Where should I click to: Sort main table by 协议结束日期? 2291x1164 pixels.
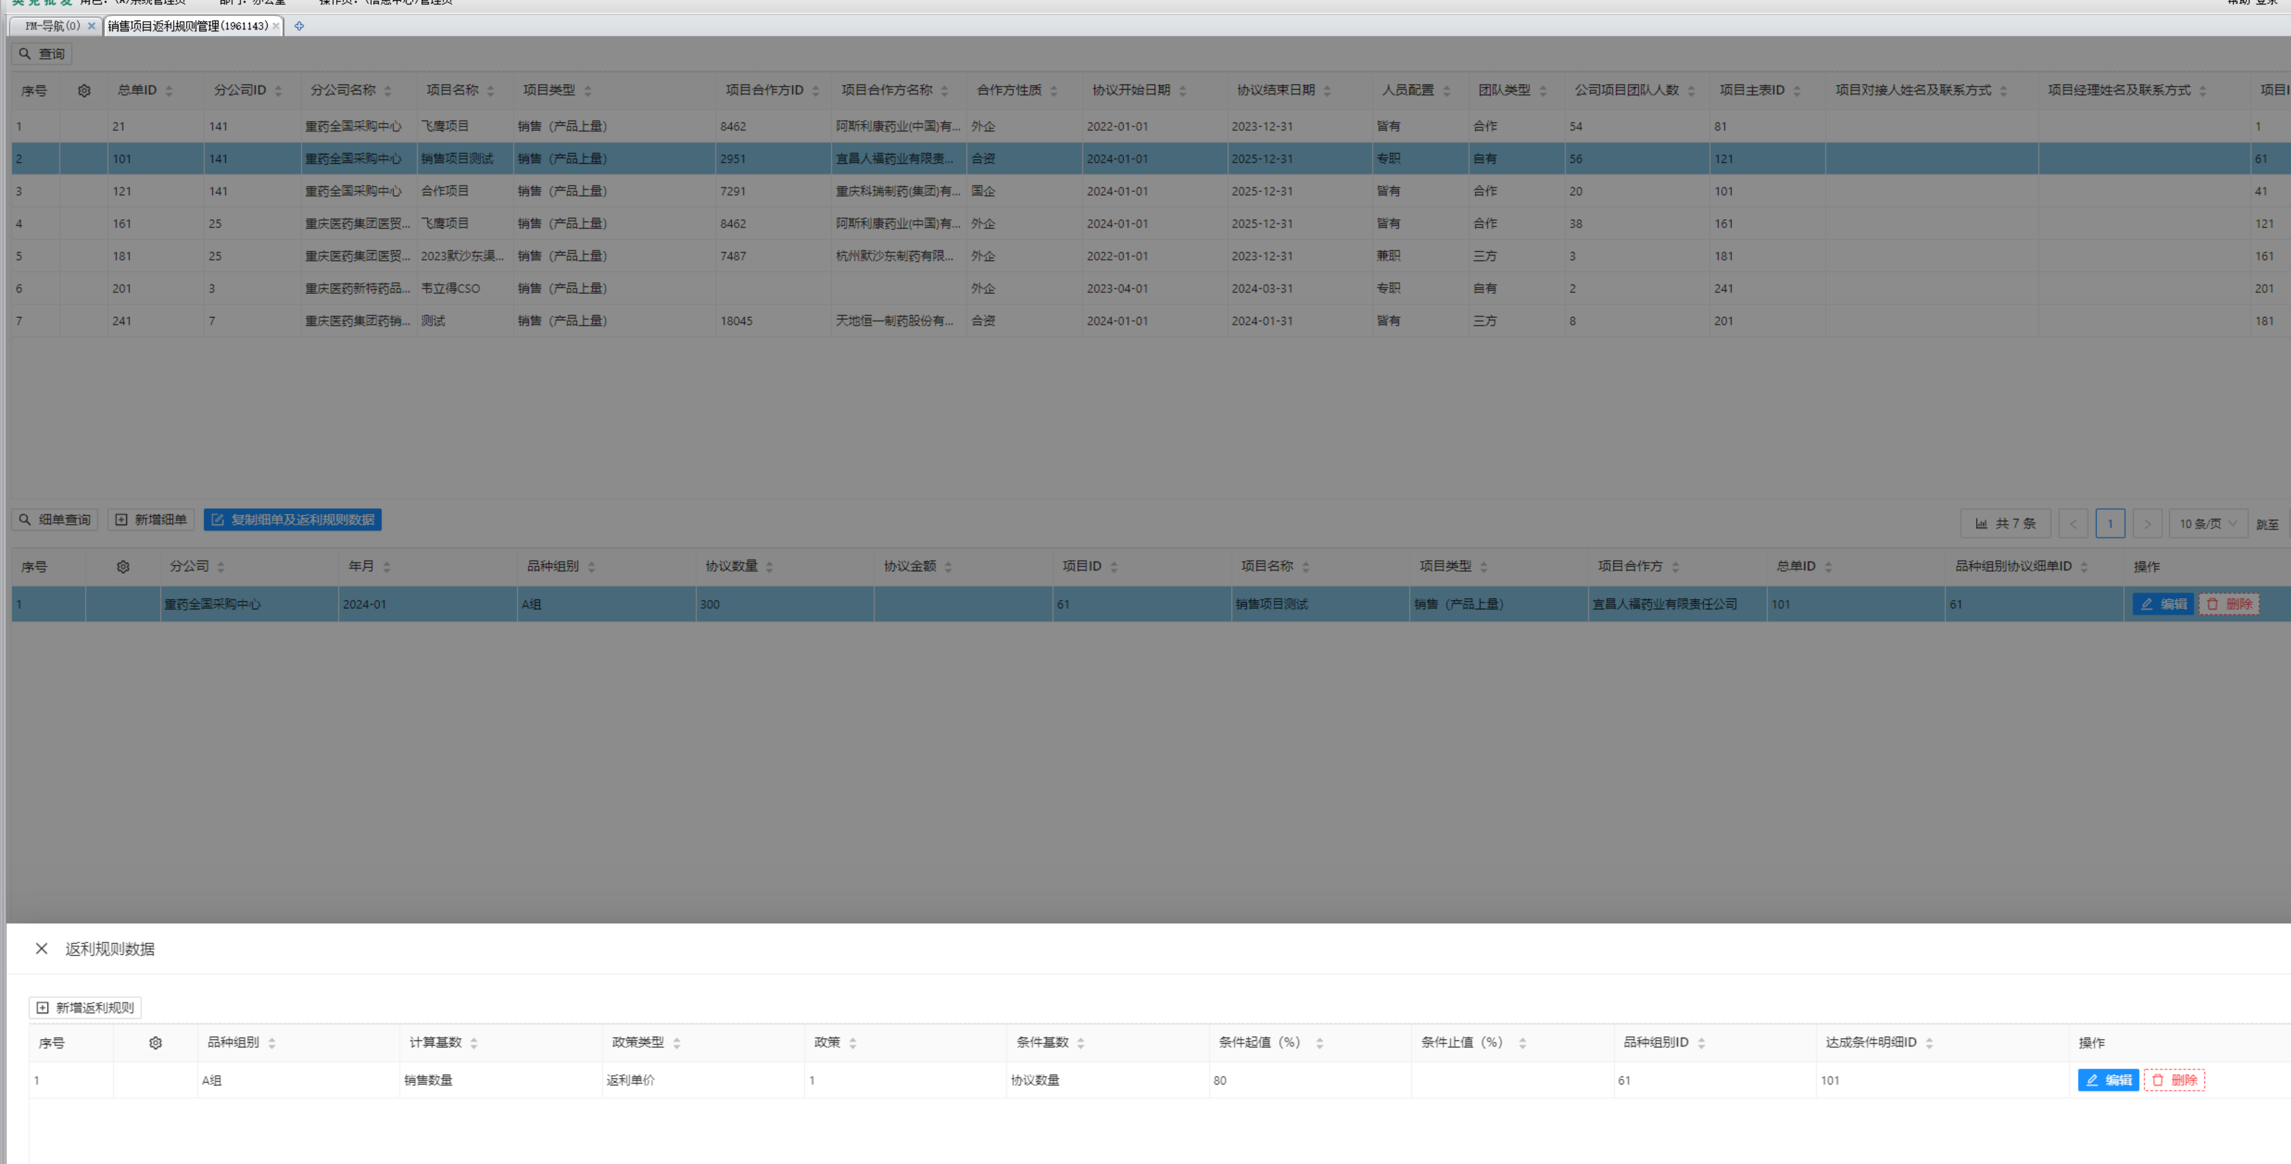(1327, 91)
